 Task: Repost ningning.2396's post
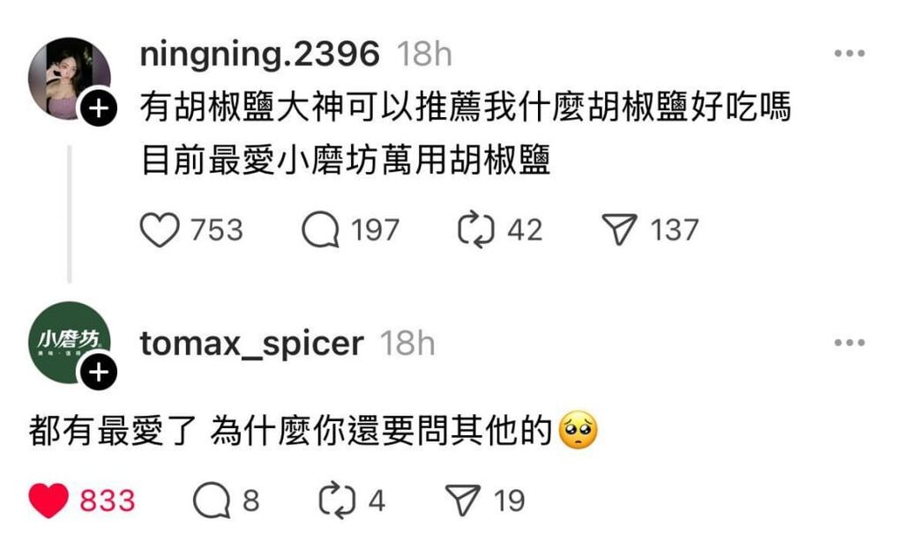[475, 230]
